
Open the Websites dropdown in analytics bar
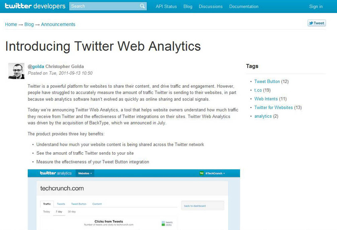tap(85, 173)
